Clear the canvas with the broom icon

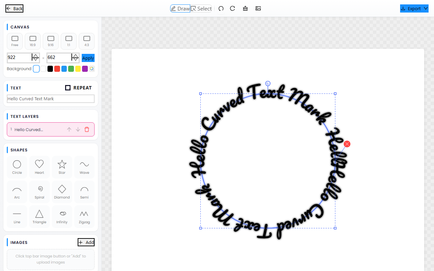pyautogui.click(x=245, y=8)
